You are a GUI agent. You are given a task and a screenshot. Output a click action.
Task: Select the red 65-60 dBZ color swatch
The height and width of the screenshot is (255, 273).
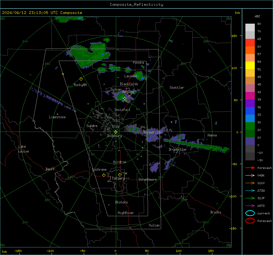pos(250,43)
